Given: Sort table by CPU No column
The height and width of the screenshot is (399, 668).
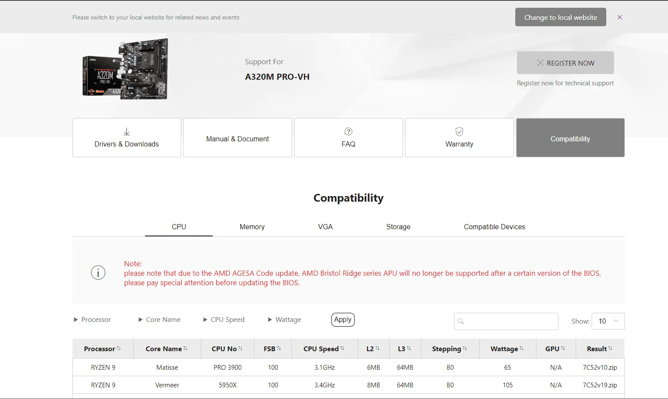Looking at the screenshot, I should [227, 349].
